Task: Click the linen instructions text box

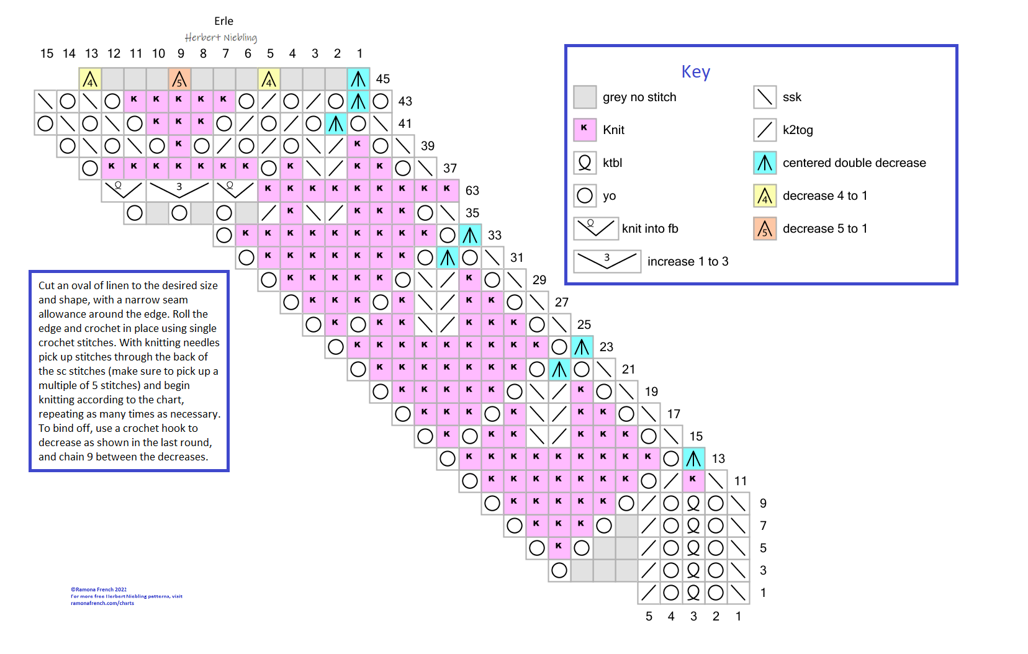Action: pyautogui.click(x=129, y=371)
